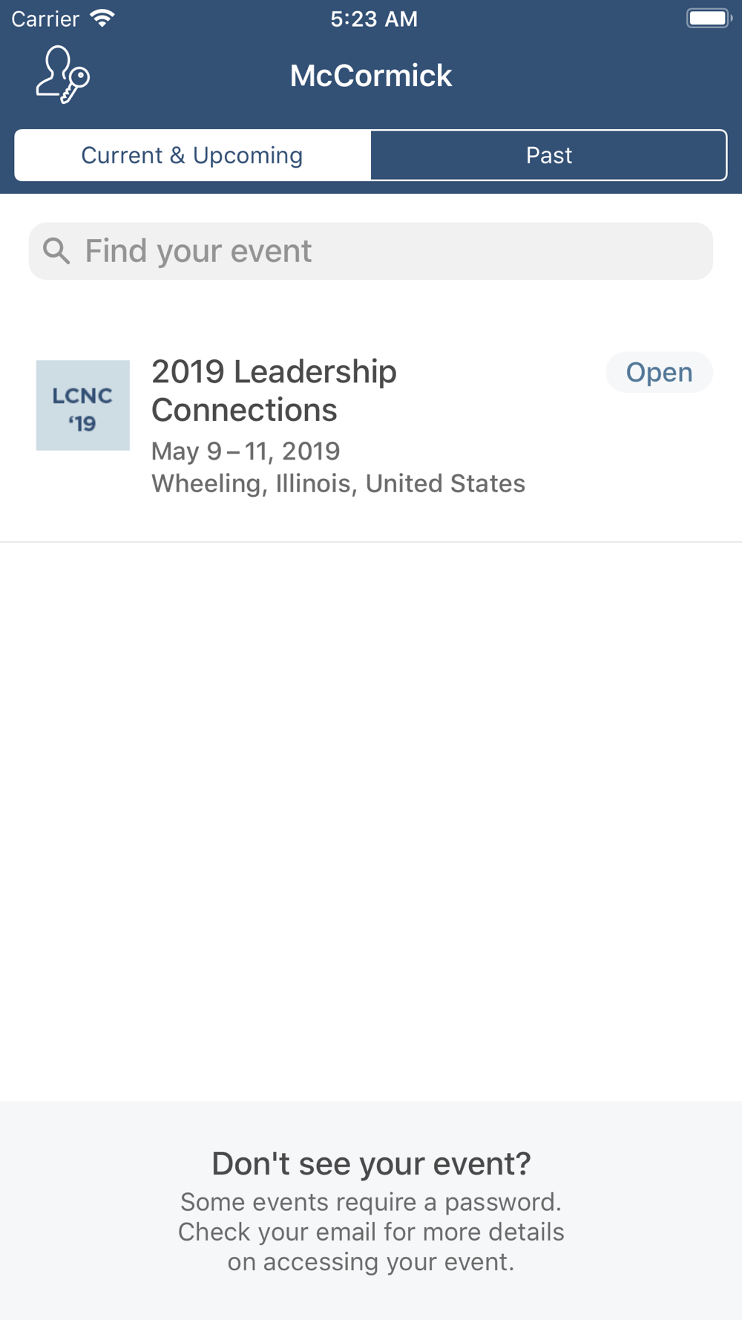Tap "Check your email for more details" line
742x1320 pixels.
(371, 1232)
